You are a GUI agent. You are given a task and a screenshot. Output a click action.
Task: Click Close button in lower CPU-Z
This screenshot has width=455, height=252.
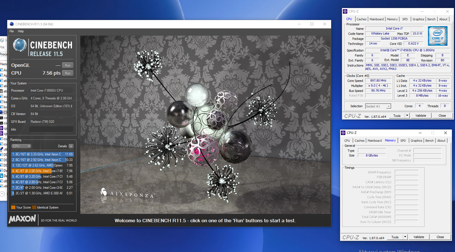(x=440, y=237)
